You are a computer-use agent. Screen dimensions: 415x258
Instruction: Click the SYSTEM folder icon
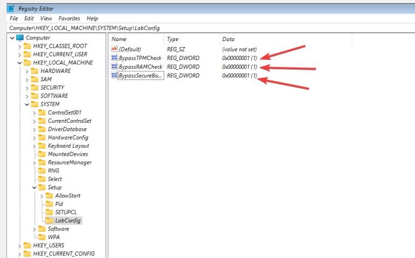tap(35, 104)
